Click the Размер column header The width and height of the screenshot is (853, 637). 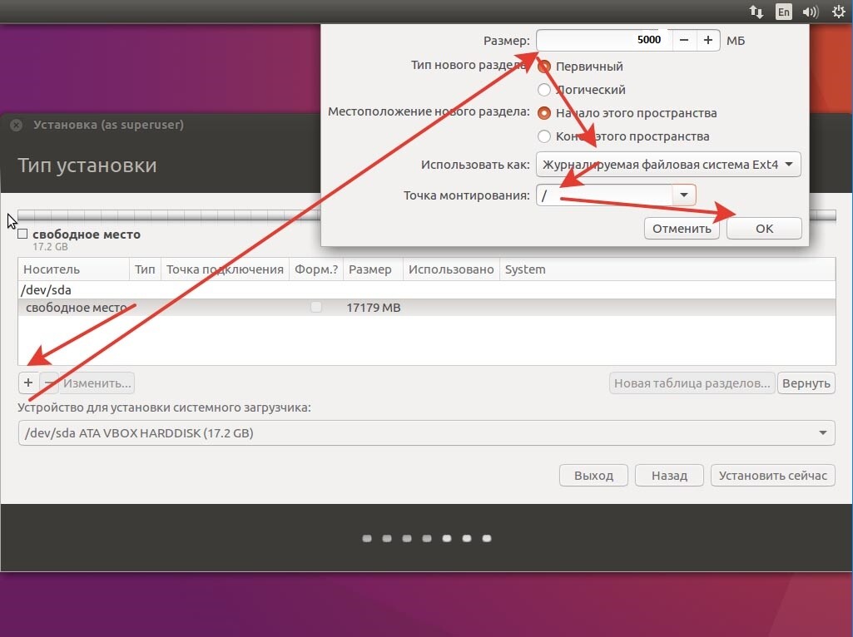click(373, 269)
